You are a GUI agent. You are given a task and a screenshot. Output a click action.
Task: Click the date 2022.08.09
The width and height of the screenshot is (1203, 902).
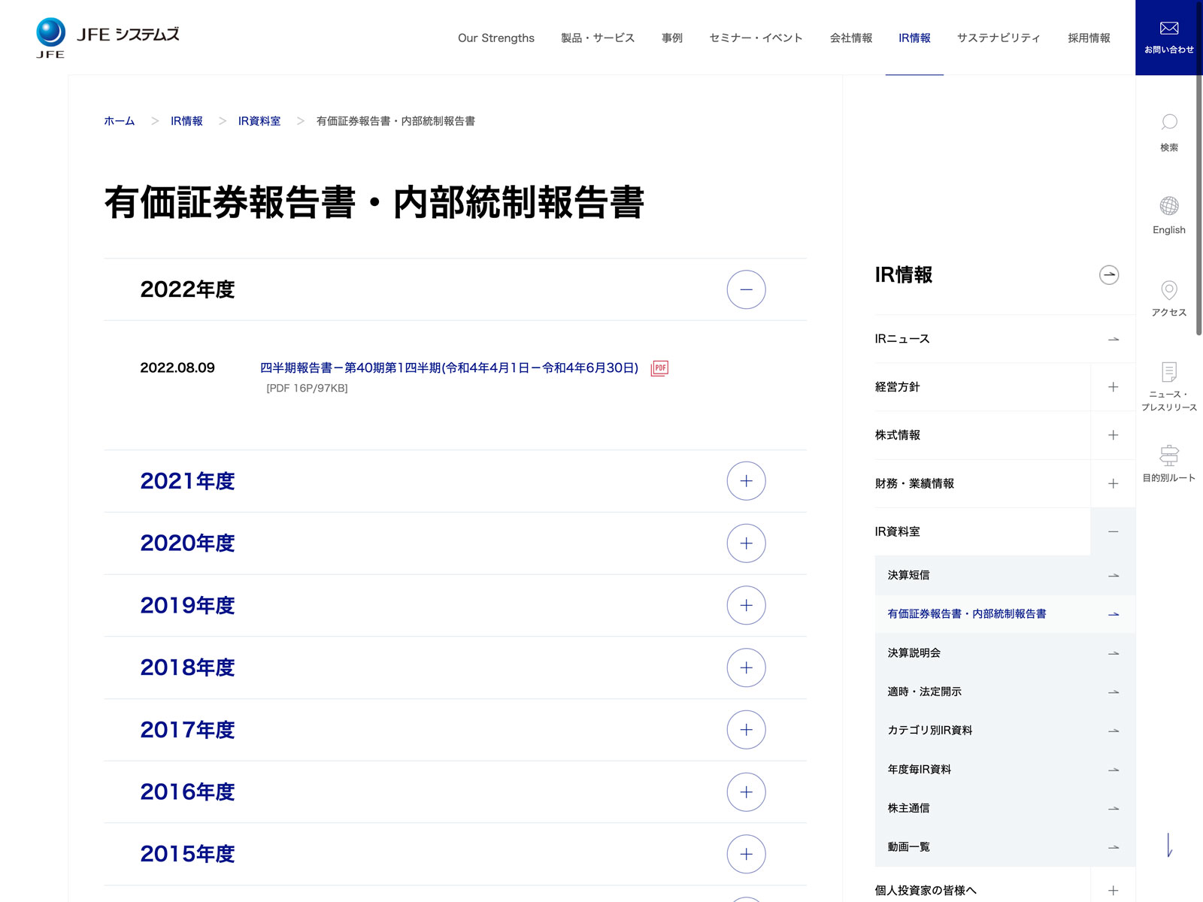pyautogui.click(x=177, y=368)
